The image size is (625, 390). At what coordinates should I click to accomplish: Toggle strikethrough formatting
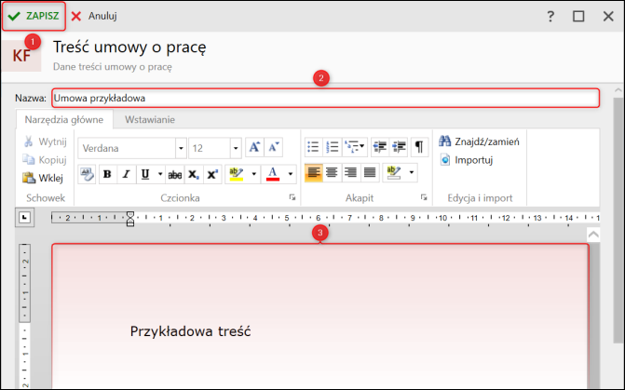pos(174,174)
